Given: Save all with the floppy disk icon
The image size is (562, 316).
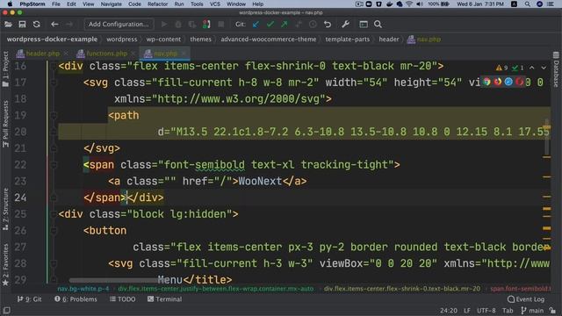Looking at the screenshot, I should (22, 25).
